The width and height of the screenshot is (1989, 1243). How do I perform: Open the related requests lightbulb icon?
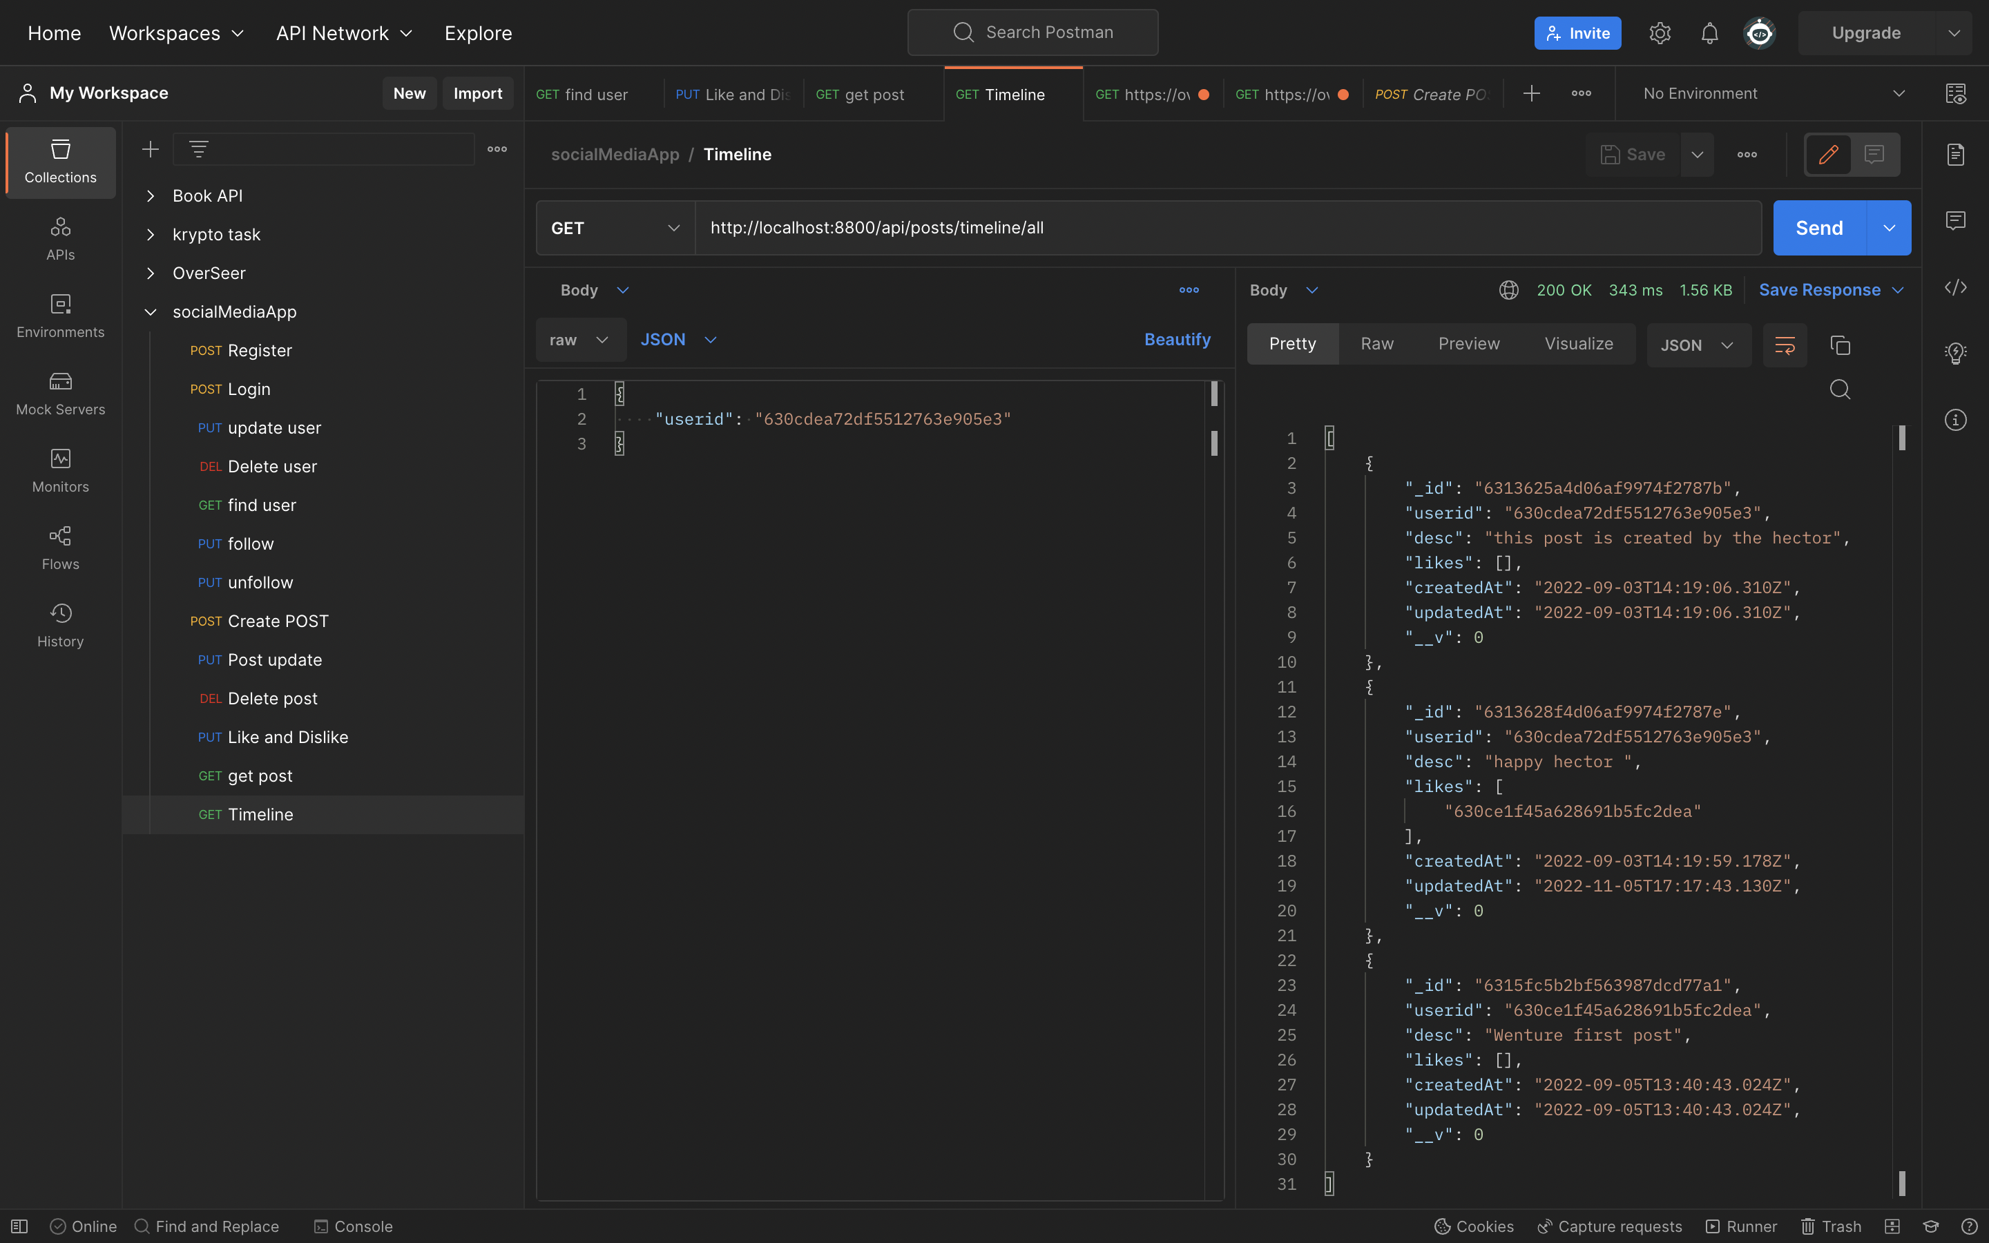tap(1955, 354)
